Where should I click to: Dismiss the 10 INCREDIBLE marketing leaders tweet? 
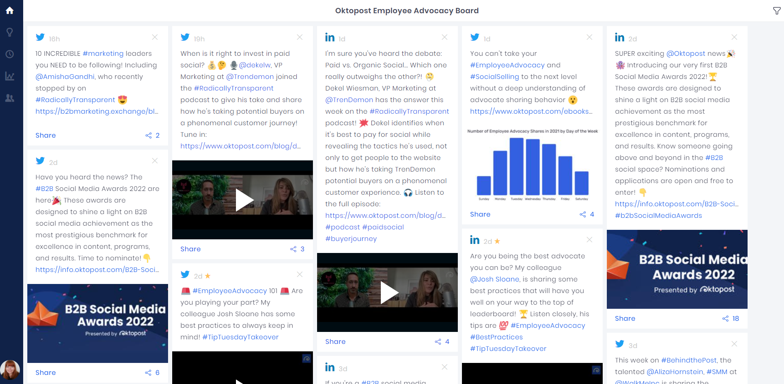click(x=155, y=37)
